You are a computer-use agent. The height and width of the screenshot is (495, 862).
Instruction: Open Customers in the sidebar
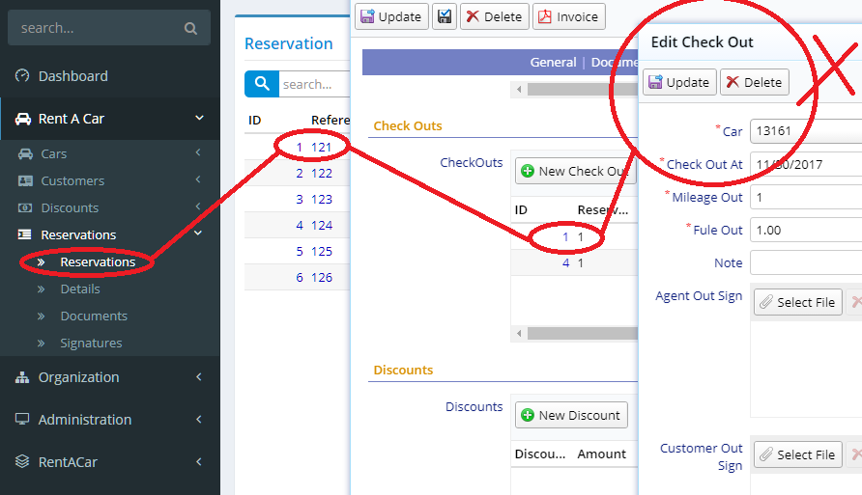pyautogui.click(x=72, y=181)
